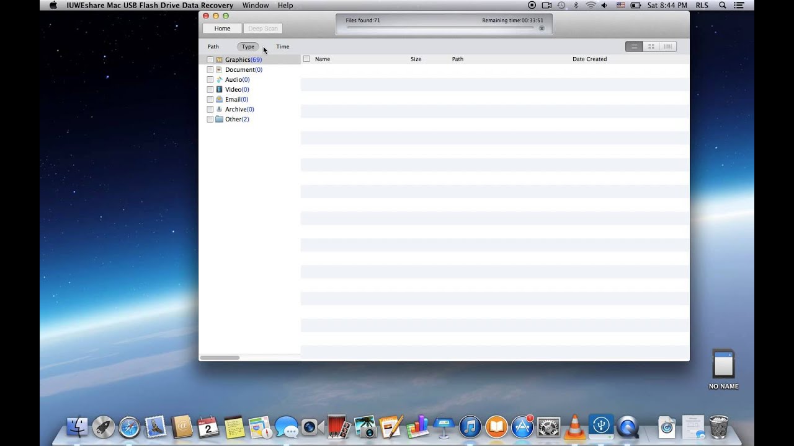
Task: Open Maps app in the Dock
Action: (260, 427)
